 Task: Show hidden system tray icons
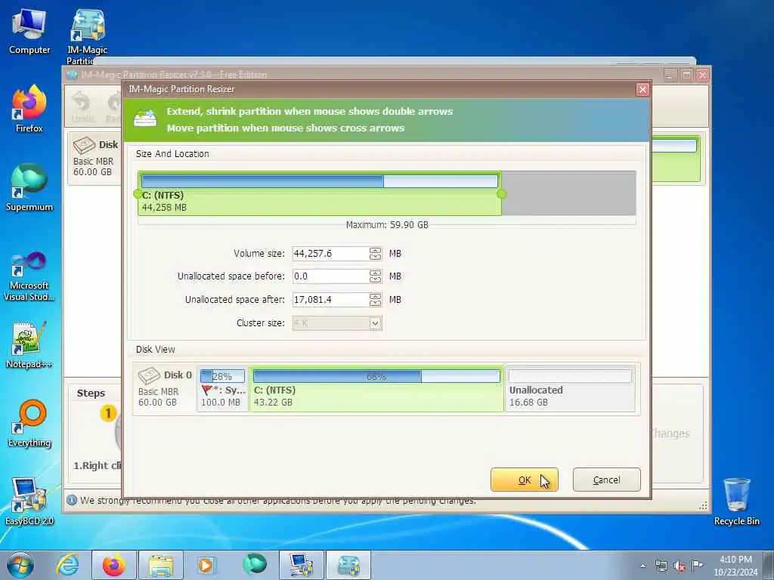[x=642, y=566]
